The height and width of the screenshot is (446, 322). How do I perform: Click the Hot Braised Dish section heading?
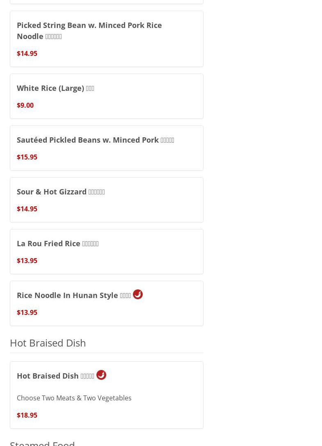(x=48, y=342)
